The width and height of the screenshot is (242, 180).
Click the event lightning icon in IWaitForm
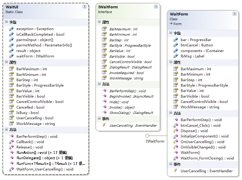[x=104, y=125]
